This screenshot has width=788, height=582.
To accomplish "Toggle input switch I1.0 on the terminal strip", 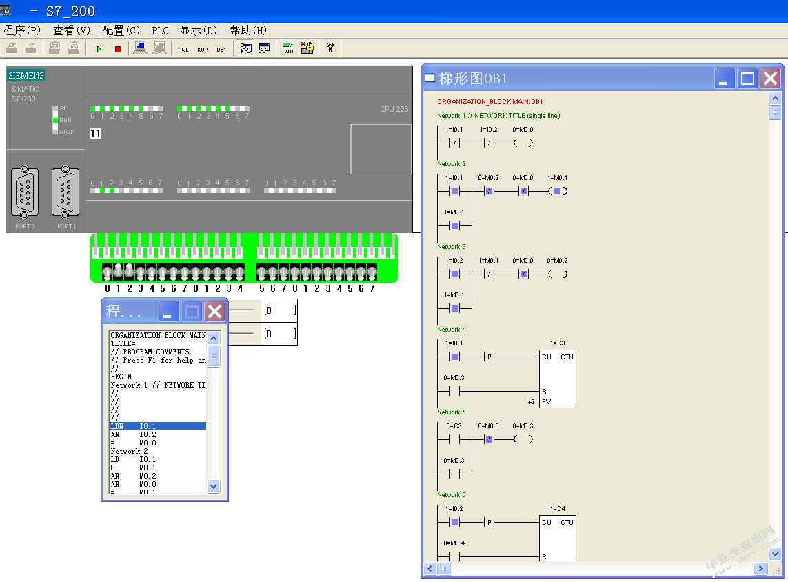I will click(x=195, y=272).
